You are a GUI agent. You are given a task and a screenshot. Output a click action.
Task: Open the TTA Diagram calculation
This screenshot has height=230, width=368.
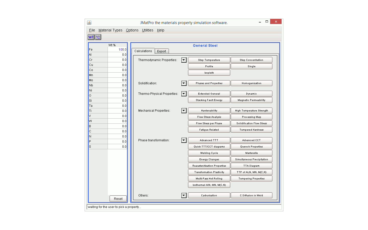pos(251,166)
